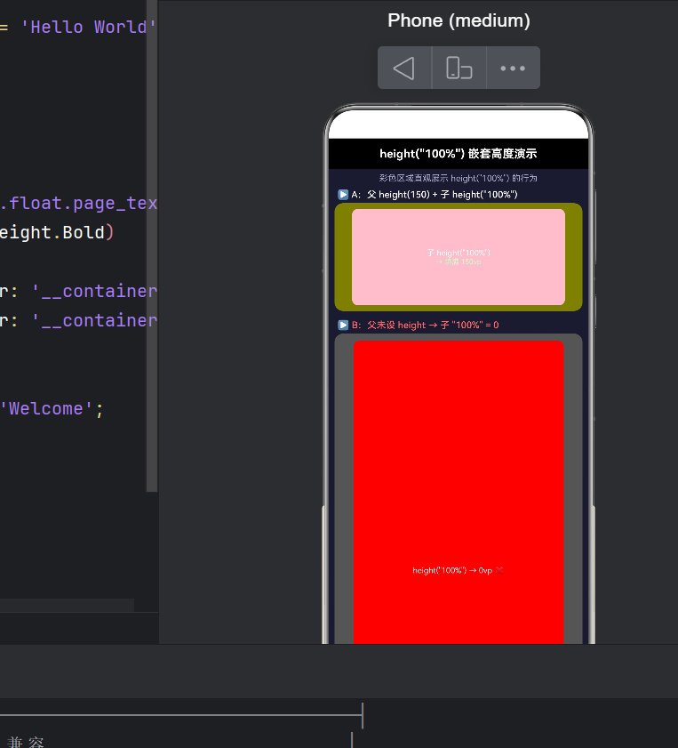Toggle device rotation in previewer toolbar
The height and width of the screenshot is (748, 678).
tap(459, 68)
